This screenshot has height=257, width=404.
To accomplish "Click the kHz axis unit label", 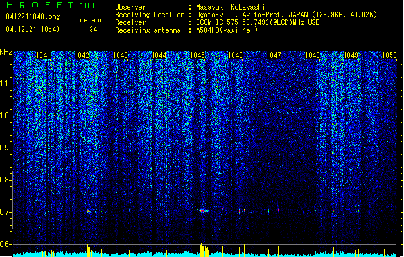I will click(6, 52).
